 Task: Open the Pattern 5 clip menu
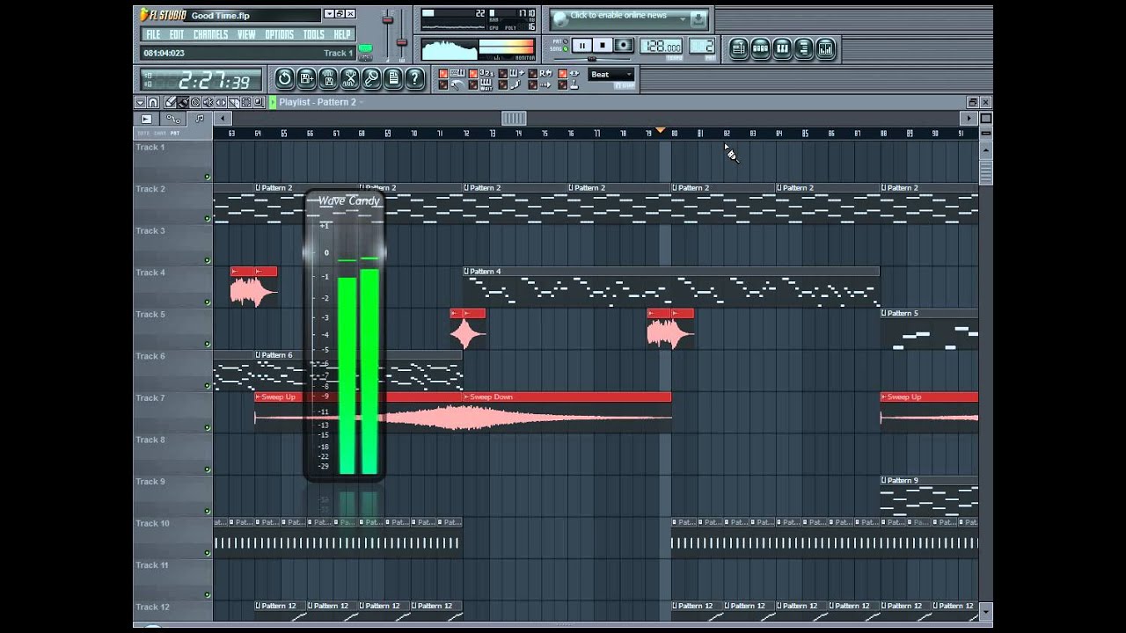(x=884, y=313)
